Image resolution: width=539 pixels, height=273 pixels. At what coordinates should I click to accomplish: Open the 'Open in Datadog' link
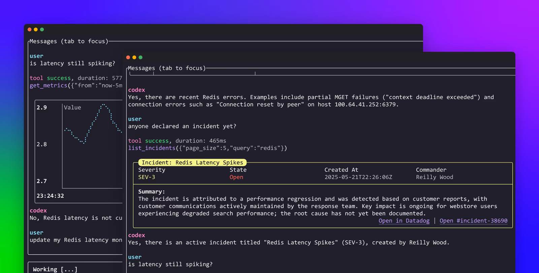coord(404,221)
